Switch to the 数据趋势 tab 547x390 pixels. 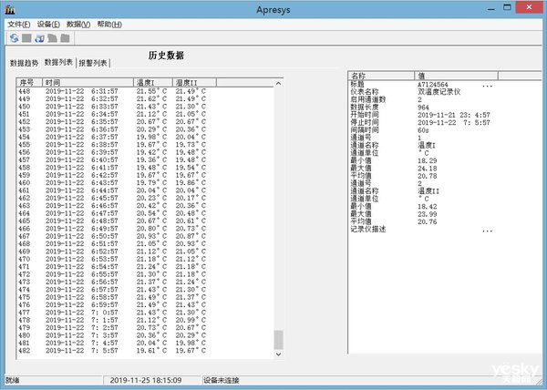(24, 63)
